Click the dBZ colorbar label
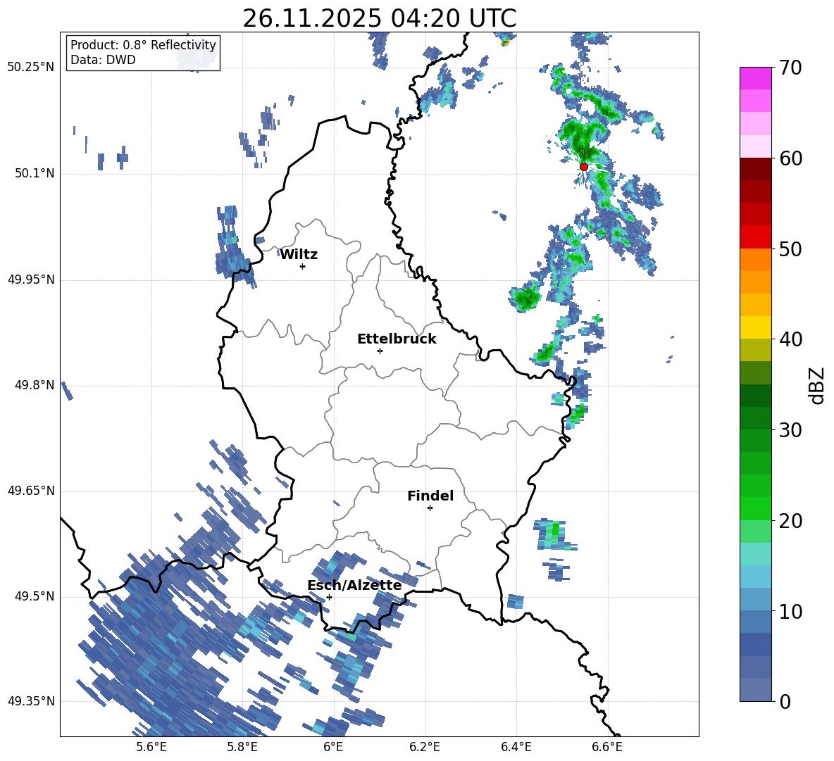This screenshot has width=834, height=761. pyautogui.click(x=818, y=385)
